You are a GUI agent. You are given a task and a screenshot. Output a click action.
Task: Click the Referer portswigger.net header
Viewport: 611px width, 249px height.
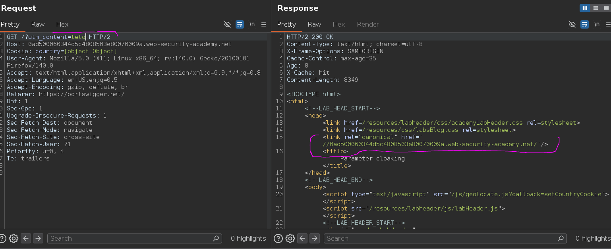66,94
